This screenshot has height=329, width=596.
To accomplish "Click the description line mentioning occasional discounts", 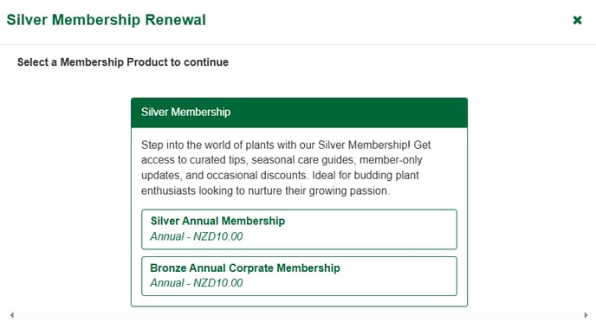I will pos(280,175).
